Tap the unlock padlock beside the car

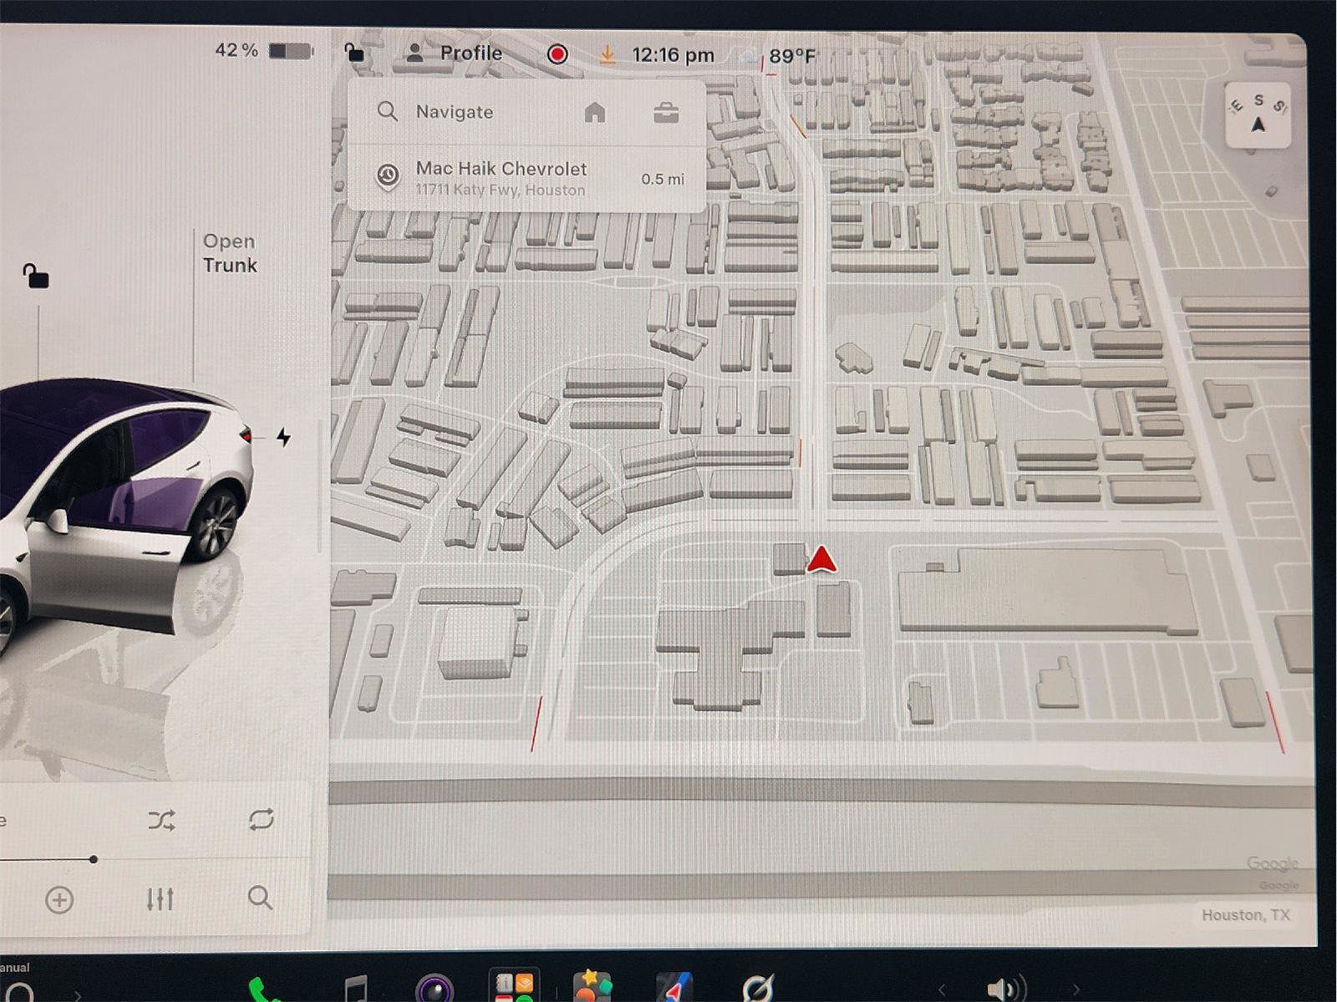(x=35, y=275)
